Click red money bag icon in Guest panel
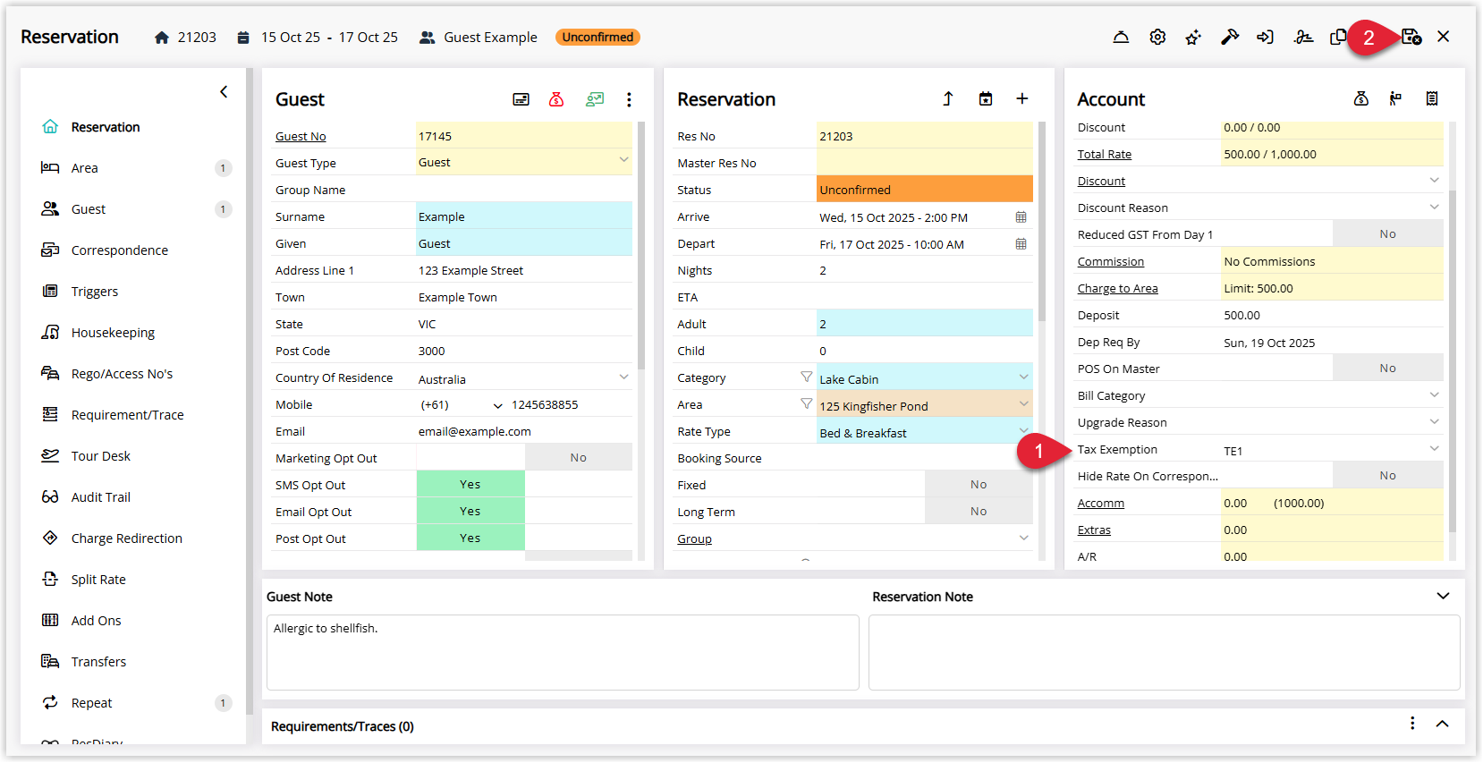Screen dimensions: 1483x763 click(556, 99)
